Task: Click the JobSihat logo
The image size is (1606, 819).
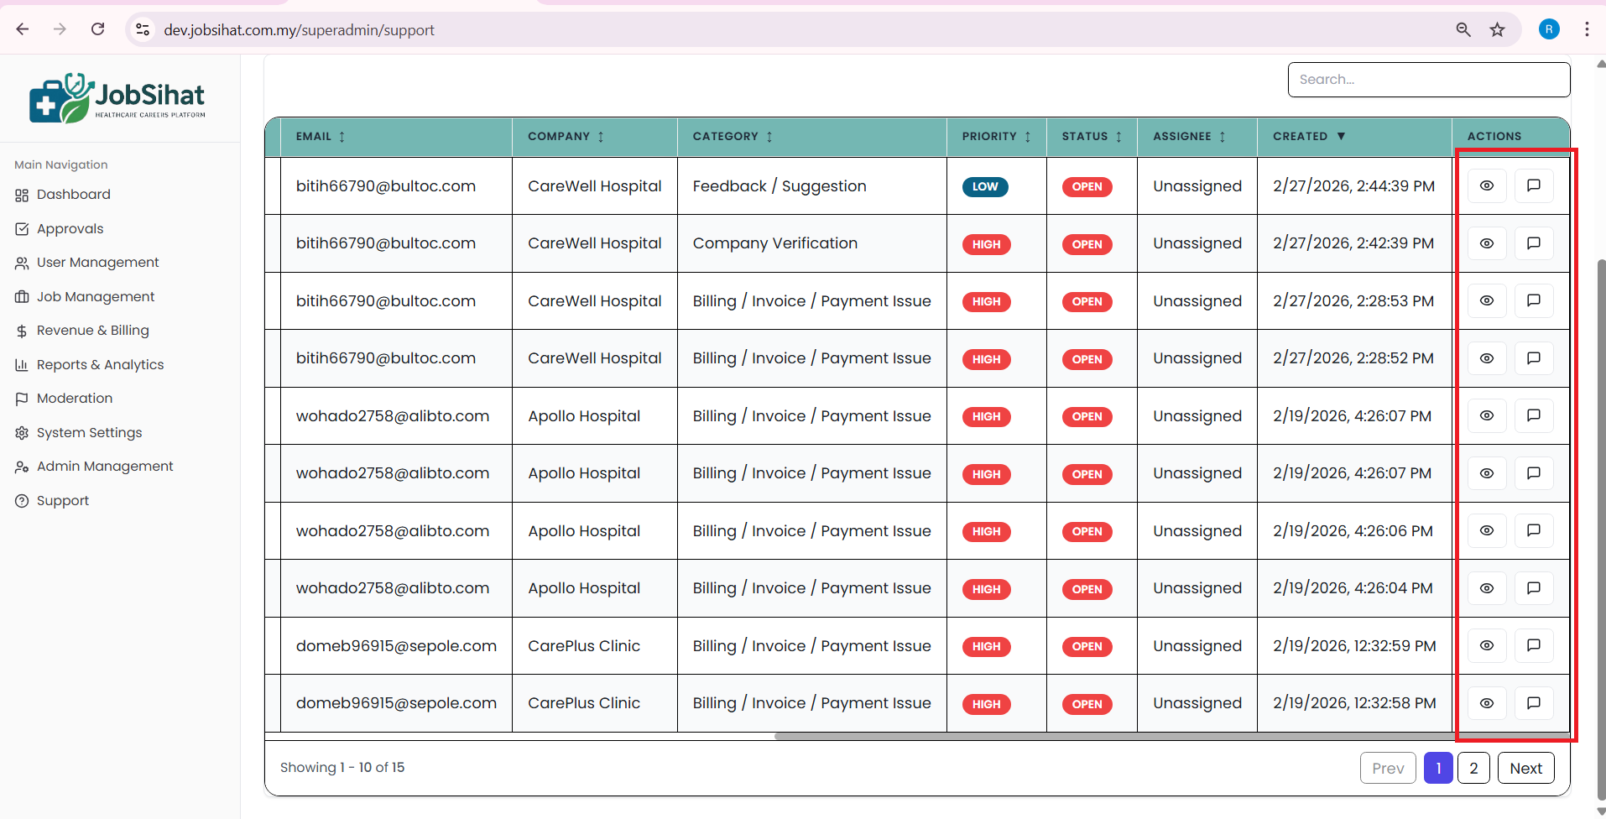Action: (117, 98)
